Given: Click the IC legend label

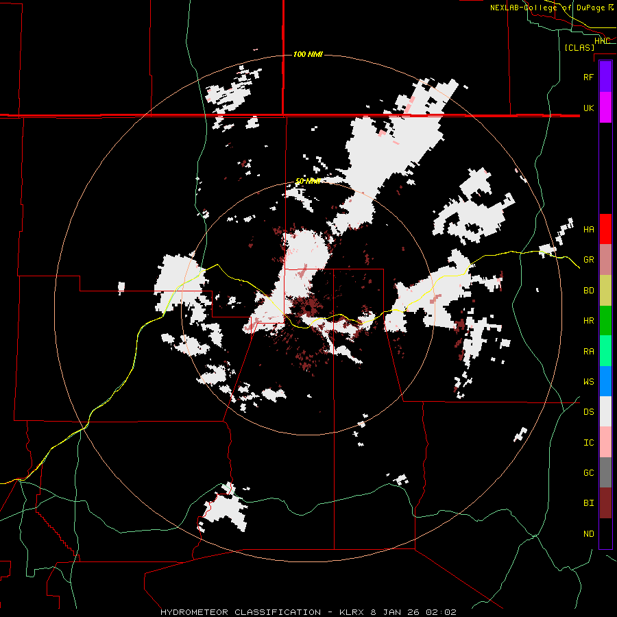Looking at the screenshot, I should 588,442.
